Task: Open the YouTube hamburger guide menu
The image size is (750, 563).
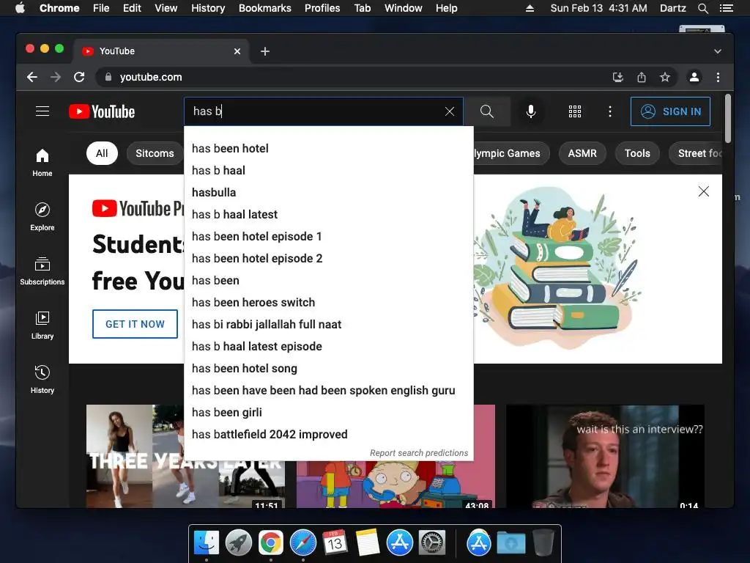Action: point(42,111)
